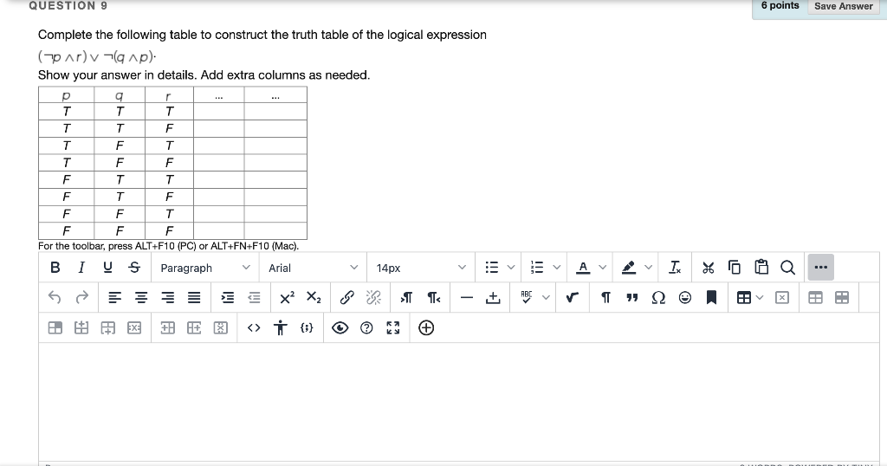Apply bullet list formatting
The image size is (887, 466).
point(492,268)
